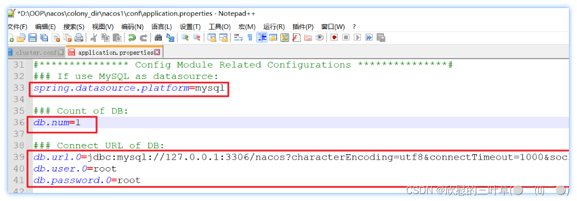This screenshot has height=201, width=577.
Task: Click line number 33 in the margin
Action: pos(18,88)
